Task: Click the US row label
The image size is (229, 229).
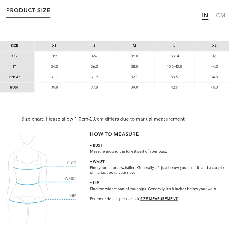Action: tap(14, 56)
